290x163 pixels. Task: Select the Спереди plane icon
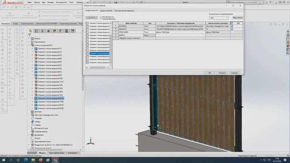[32, 118]
